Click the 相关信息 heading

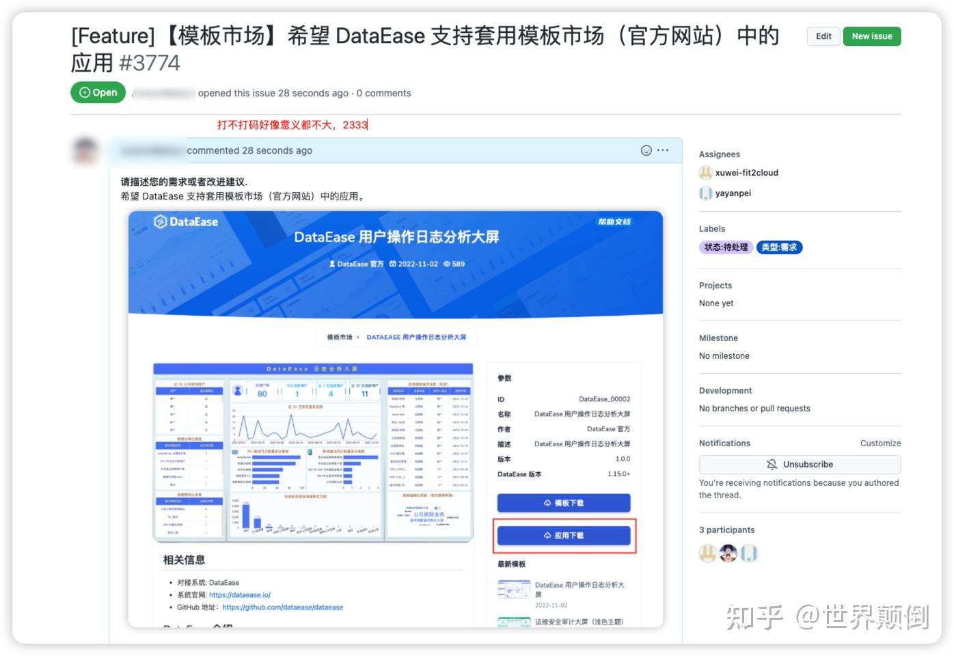(x=184, y=560)
